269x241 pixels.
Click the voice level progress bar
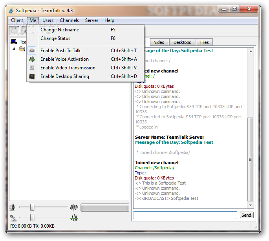tap(105, 207)
